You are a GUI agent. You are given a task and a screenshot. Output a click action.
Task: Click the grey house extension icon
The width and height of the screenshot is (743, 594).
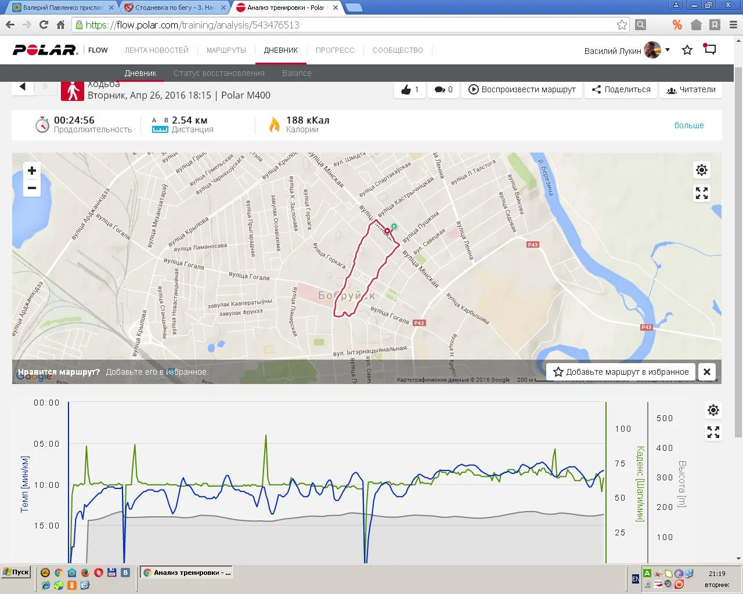tap(697, 25)
